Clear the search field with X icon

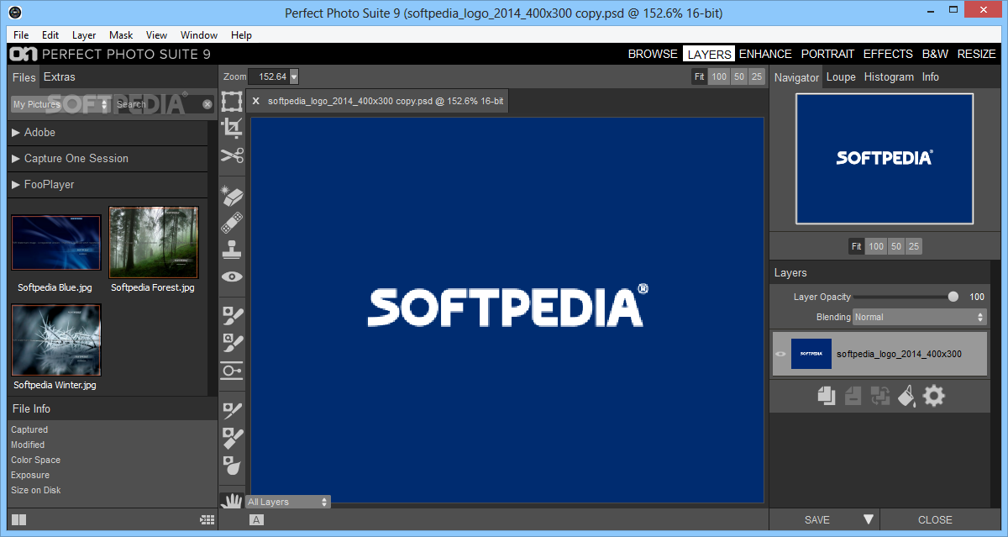(207, 104)
